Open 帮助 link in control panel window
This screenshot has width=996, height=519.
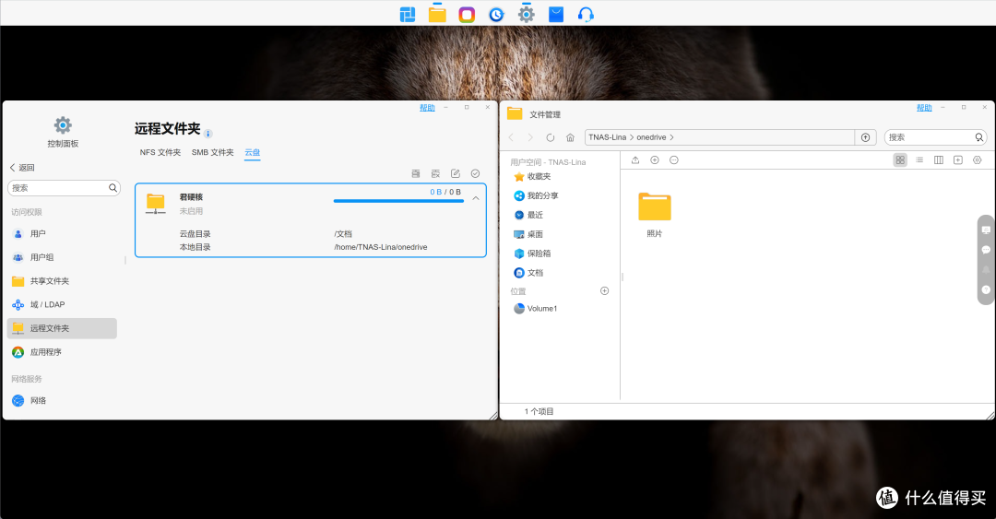[x=427, y=108]
